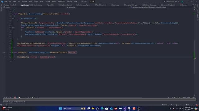Image resolution: width=199 pixels, height=111 pixels.
Task: Click the horizontal editor scrollbar
Action: click(90, 97)
